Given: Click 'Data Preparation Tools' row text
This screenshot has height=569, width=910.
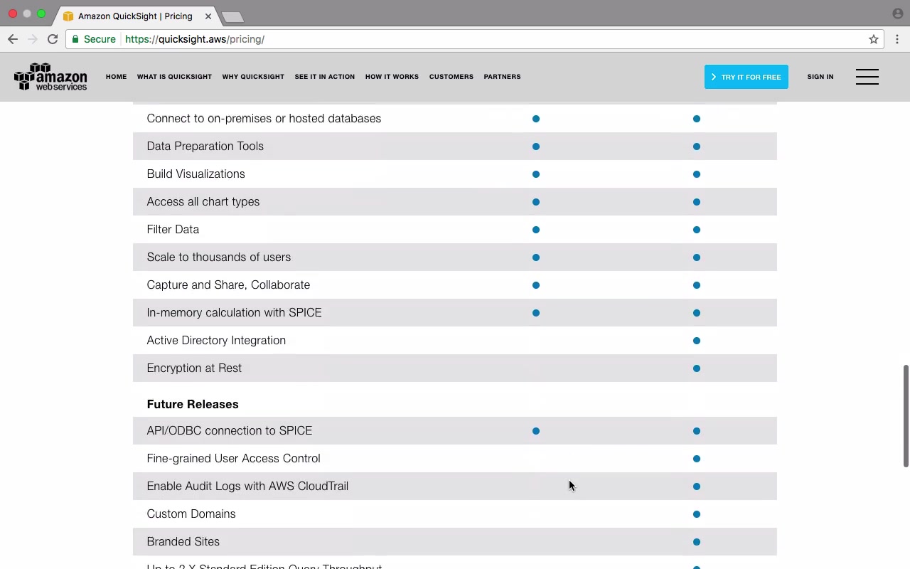Looking at the screenshot, I should (x=205, y=146).
